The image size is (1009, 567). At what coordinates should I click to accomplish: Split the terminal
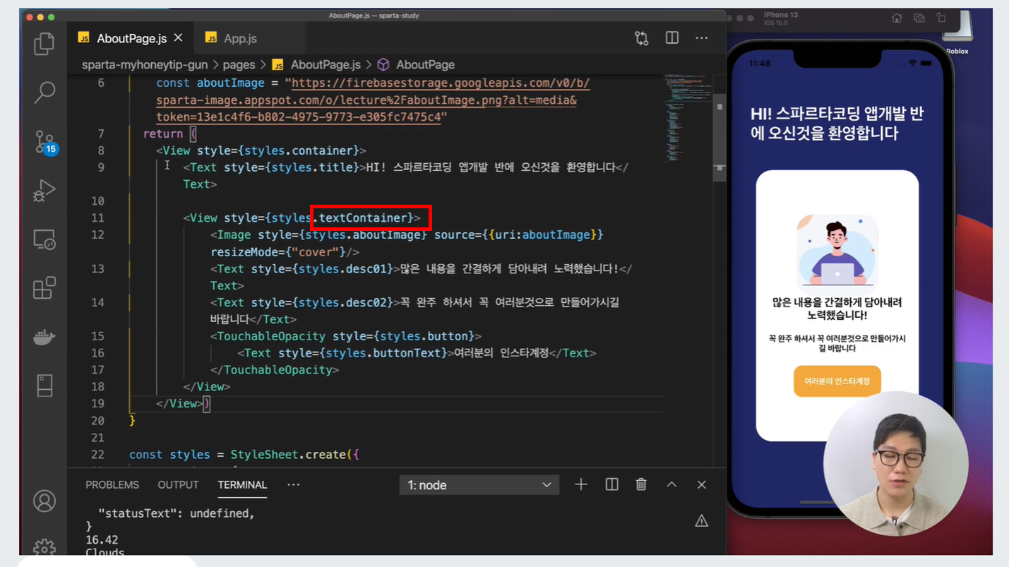pyautogui.click(x=612, y=484)
